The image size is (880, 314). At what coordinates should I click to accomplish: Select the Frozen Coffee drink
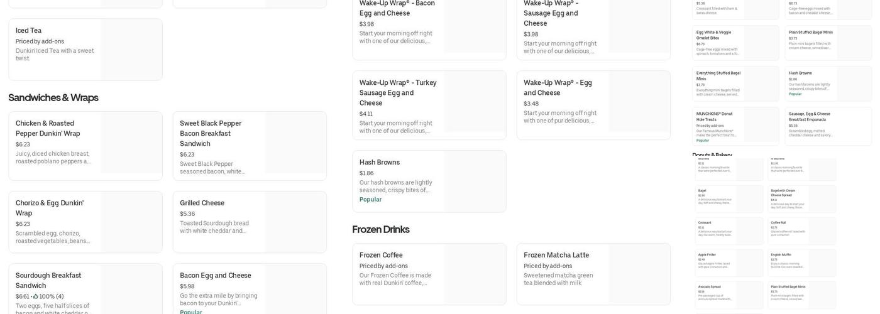point(429,274)
